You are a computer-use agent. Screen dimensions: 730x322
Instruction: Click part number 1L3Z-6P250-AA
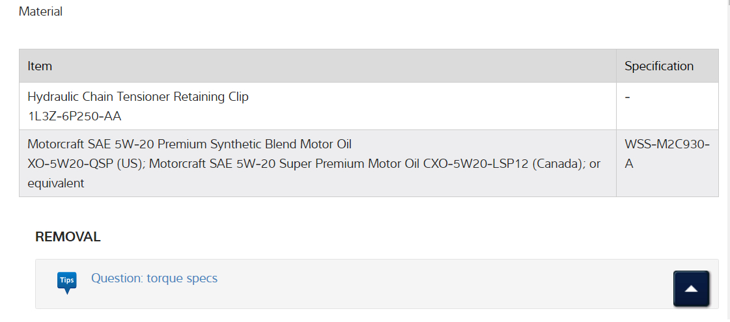[74, 116]
